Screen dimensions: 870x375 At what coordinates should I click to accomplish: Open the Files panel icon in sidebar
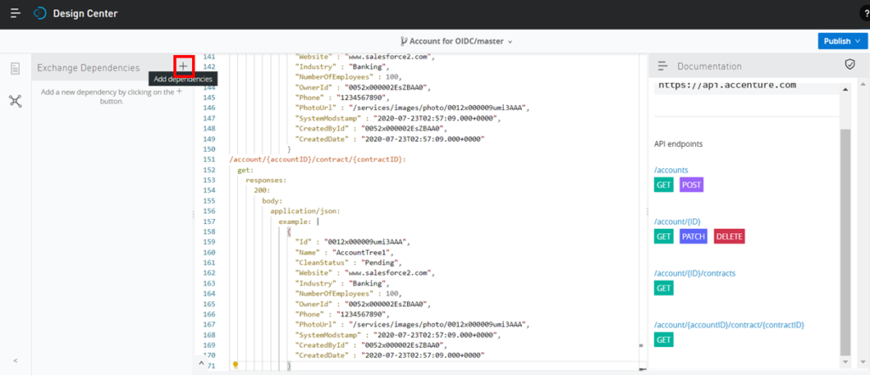[15, 69]
